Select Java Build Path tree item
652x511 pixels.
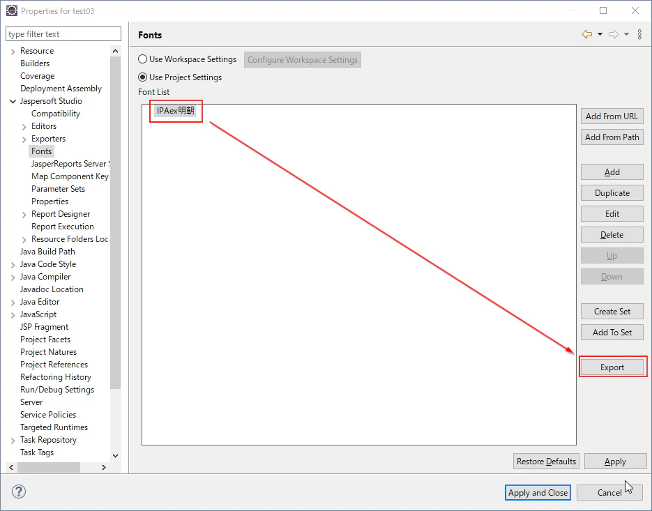[47, 252]
